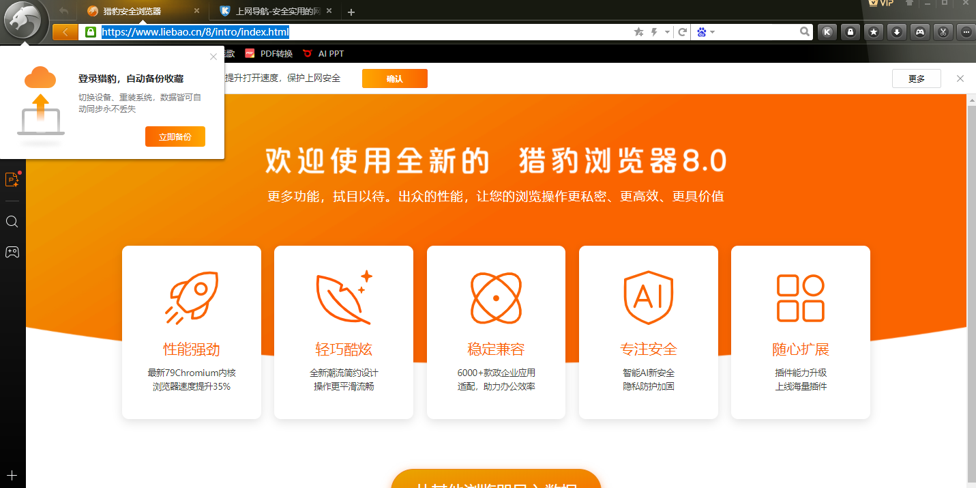Click the cloud upload backup illustration
Screen dimensions: 976x488
coord(41,106)
